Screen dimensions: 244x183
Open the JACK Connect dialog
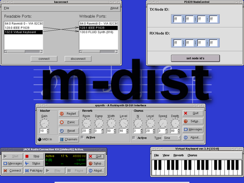[x=12, y=170]
